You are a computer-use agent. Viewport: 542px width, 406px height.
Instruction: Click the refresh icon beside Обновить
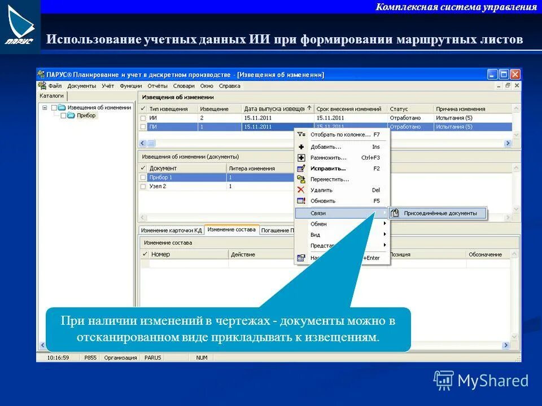(301, 201)
